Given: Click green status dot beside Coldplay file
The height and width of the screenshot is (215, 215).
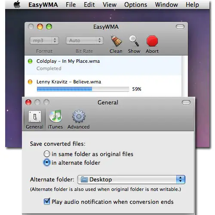Looking at the screenshot, I should tap(30, 61).
